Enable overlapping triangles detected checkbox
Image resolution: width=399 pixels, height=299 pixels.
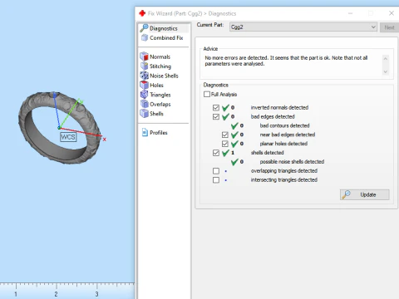coord(216,171)
